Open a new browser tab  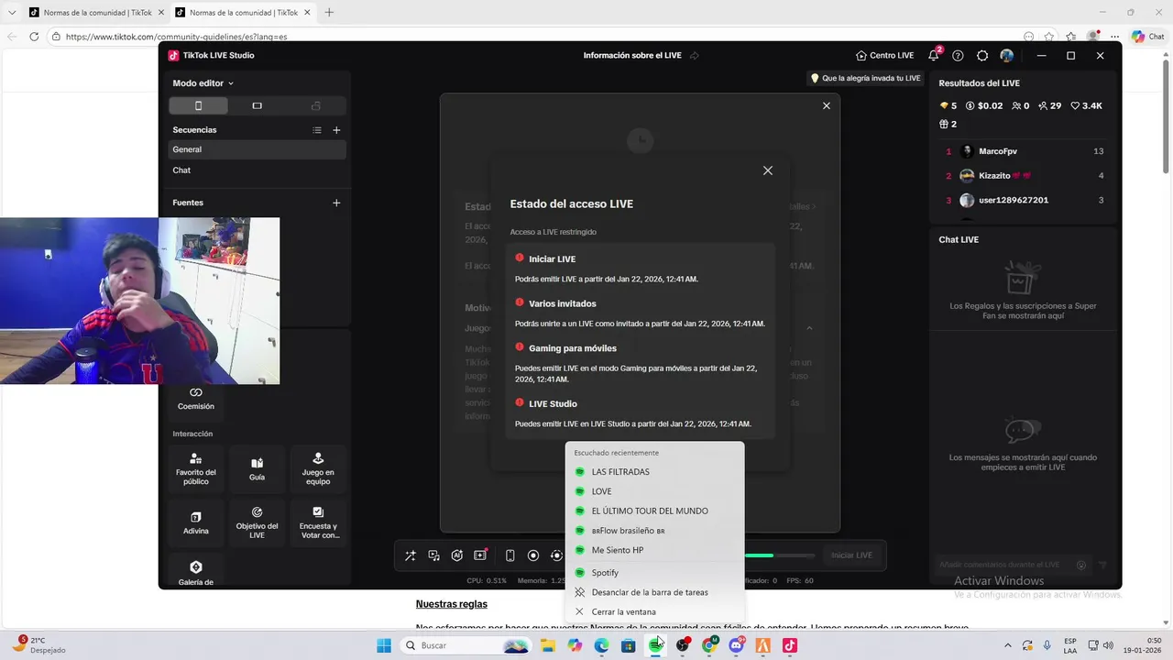pos(329,13)
